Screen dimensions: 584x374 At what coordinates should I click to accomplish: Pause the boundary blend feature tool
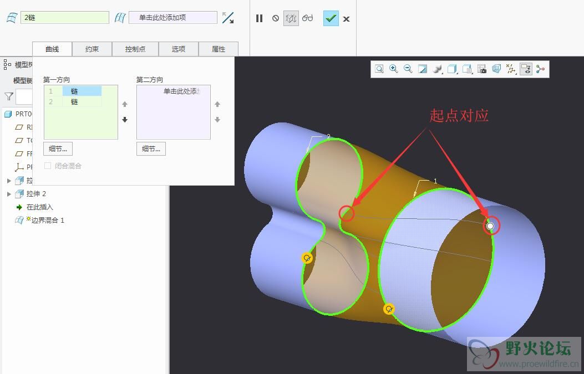click(259, 18)
